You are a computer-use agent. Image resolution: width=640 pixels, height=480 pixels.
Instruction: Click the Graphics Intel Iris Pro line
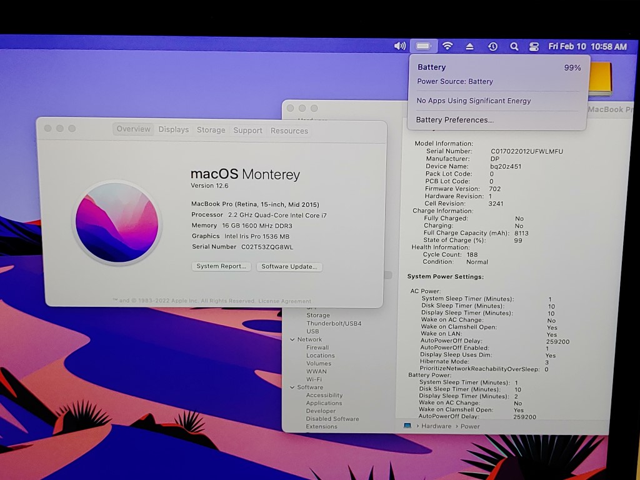click(241, 236)
